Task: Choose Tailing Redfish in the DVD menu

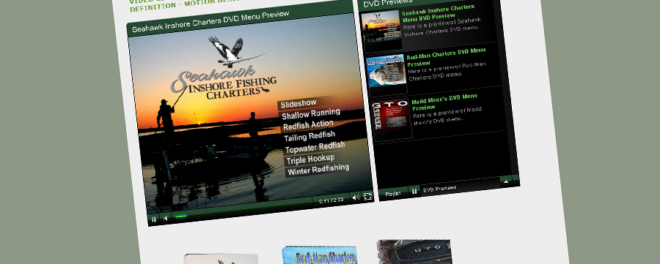Action: 309,137
